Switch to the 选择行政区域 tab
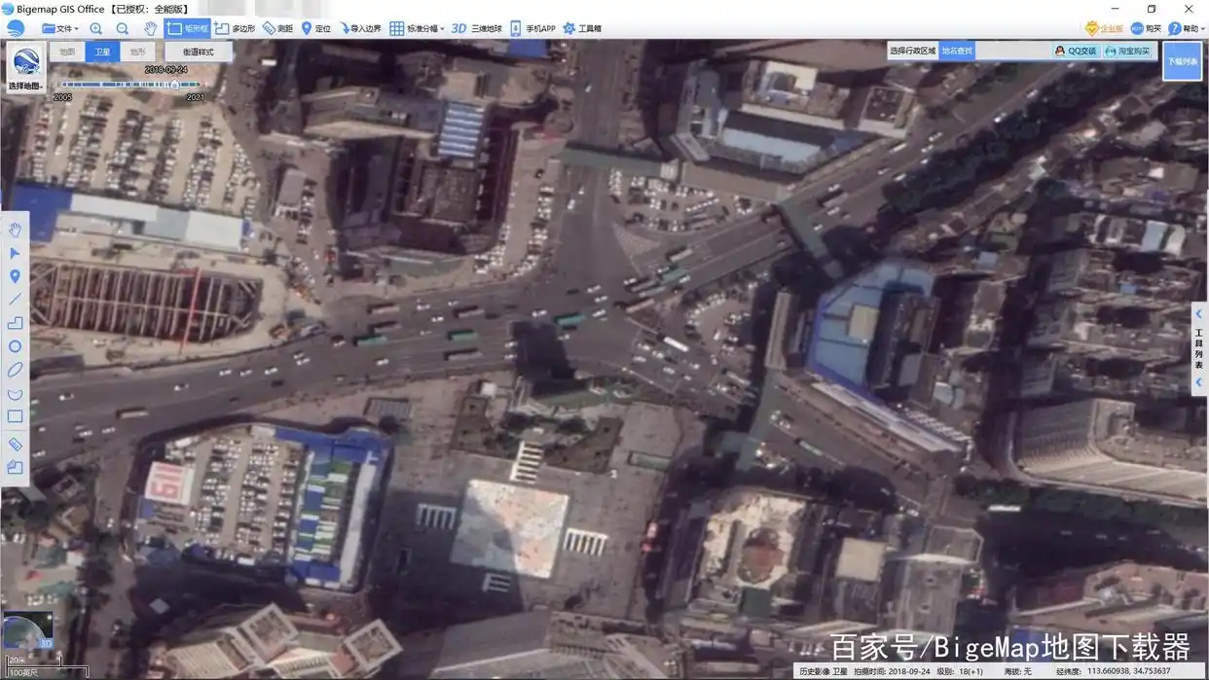1209x680 pixels. coord(912,51)
